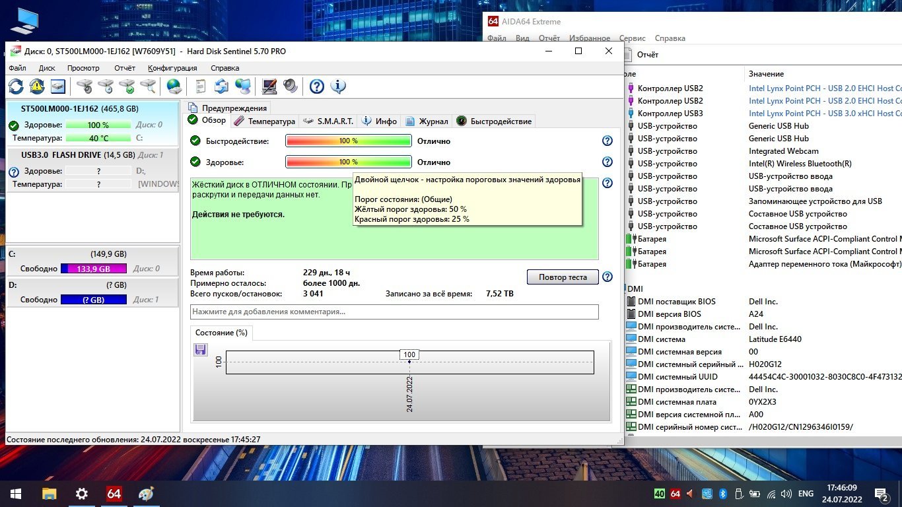This screenshot has width=902, height=507.
Task: Click the hard disk with clock icon
Action: [x=106, y=86]
